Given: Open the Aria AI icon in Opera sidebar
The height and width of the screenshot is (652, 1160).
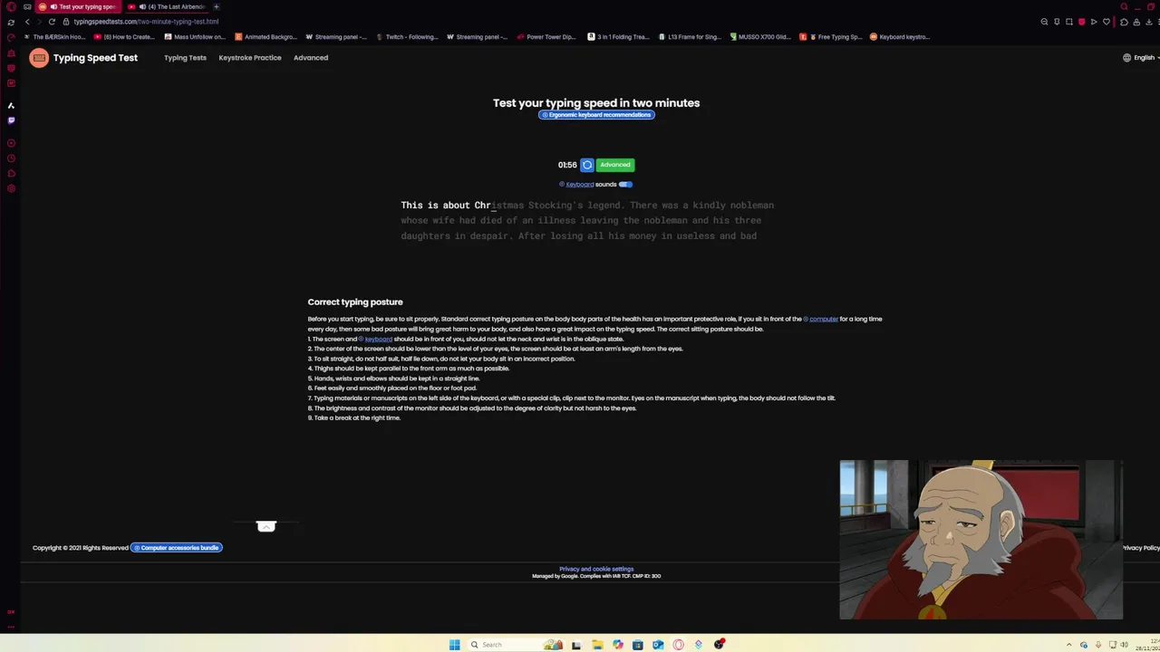Looking at the screenshot, I should (x=11, y=105).
